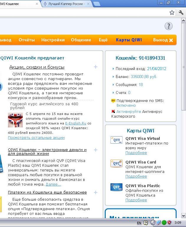
Task: Click the Карты QIWI panel heading
Action: 141,131
